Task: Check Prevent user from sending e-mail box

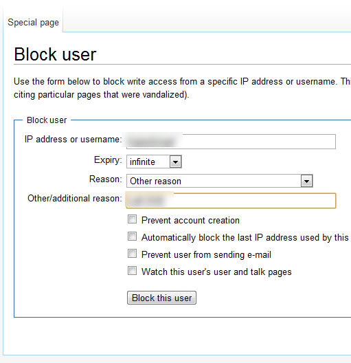Action: (x=132, y=254)
